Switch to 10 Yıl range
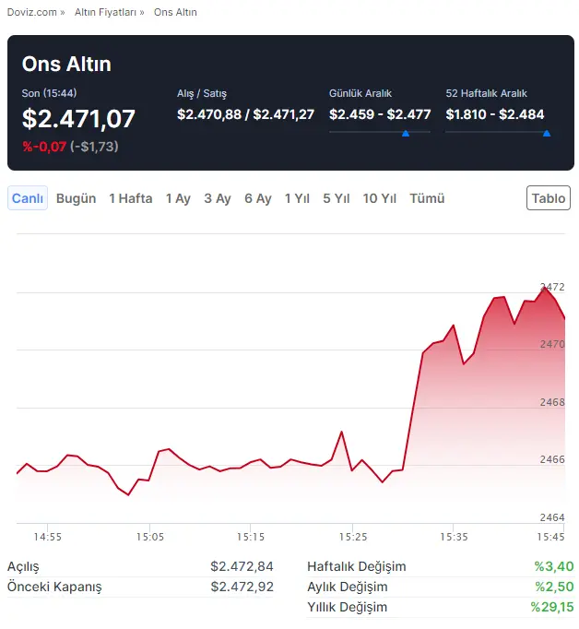579x629 pixels. pyautogui.click(x=379, y=198)
